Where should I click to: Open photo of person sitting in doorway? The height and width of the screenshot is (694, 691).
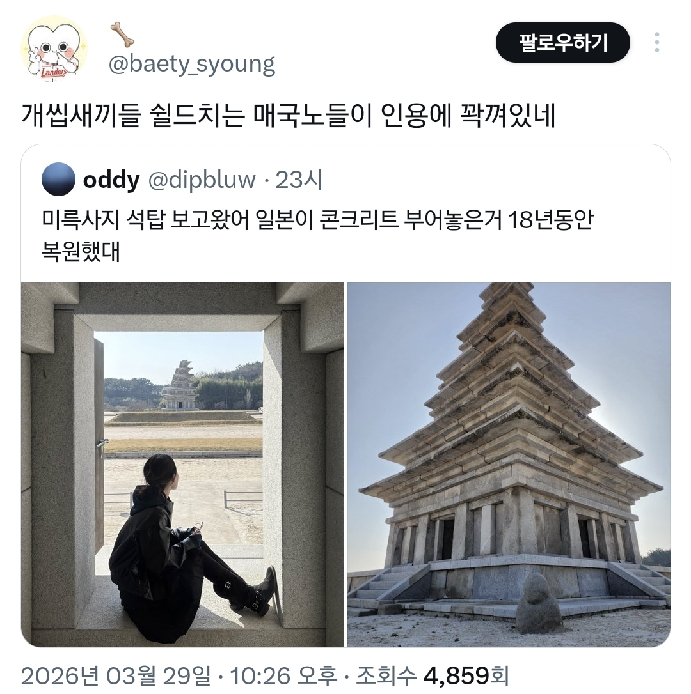coord(182,465)
